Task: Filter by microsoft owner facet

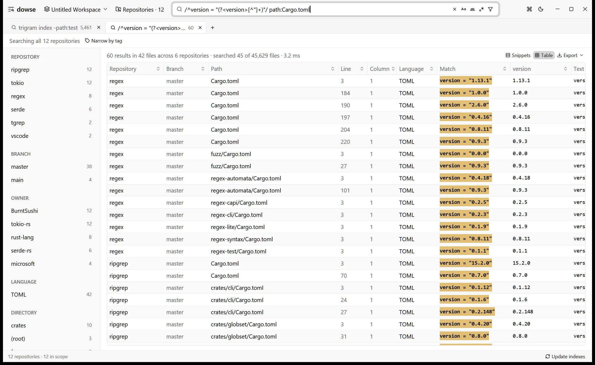Action: [x=51, y=264]
